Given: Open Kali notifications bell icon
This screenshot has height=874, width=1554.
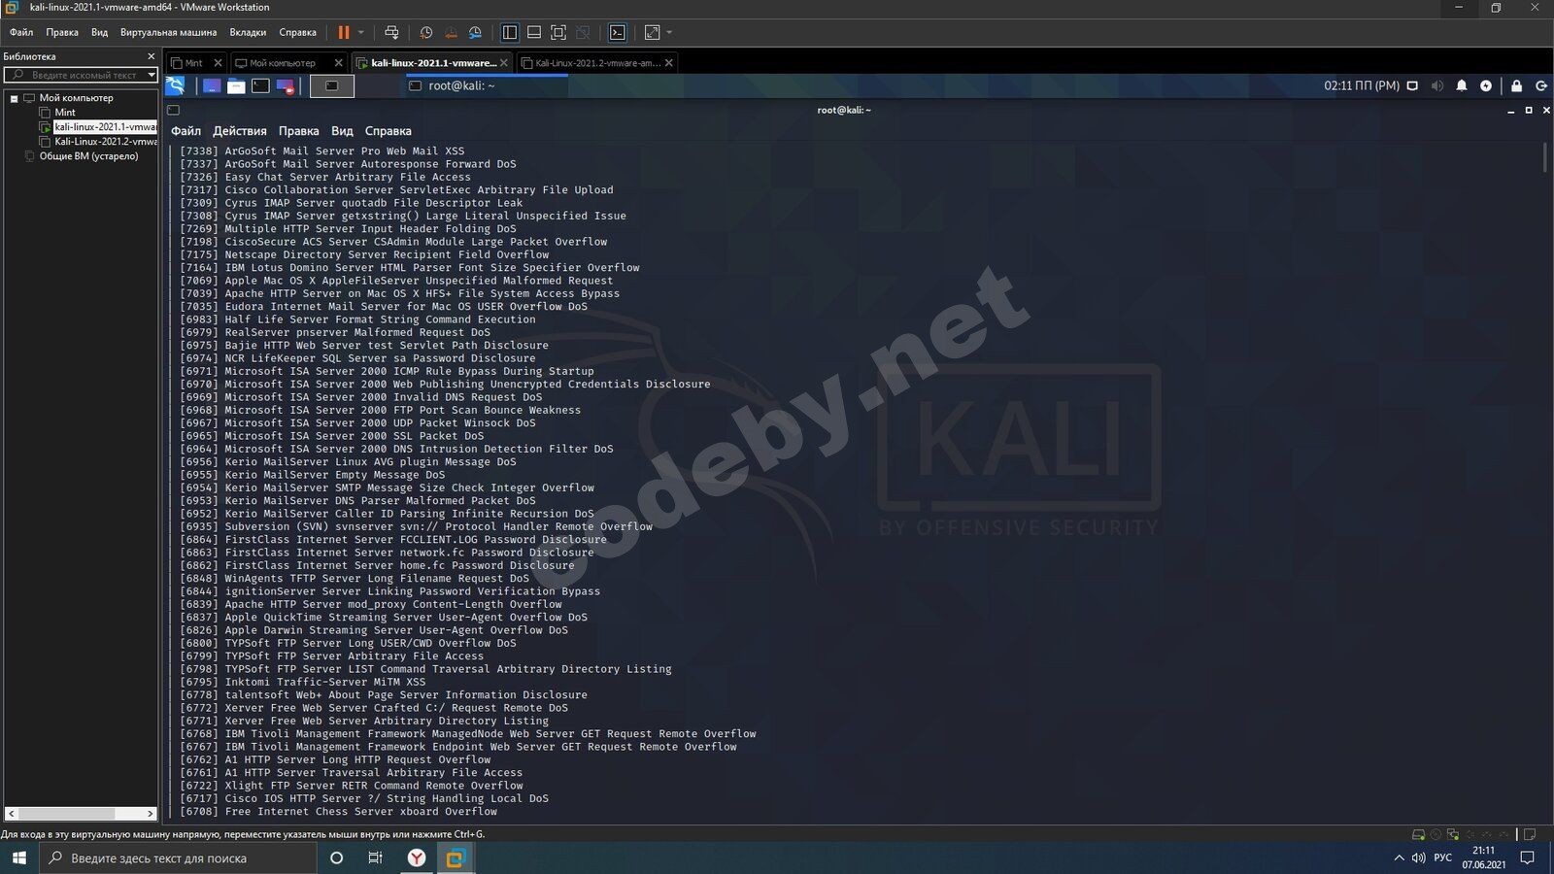Looking at the screenshot, I should pyautogui.click(x=1462, y=86).
